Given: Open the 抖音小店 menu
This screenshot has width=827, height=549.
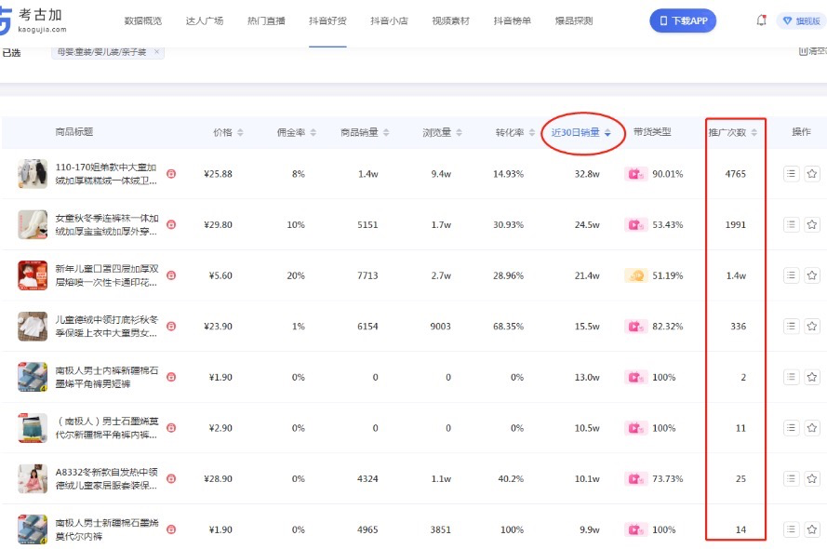Looking at the screenshot, I should [x=389, y=20].
